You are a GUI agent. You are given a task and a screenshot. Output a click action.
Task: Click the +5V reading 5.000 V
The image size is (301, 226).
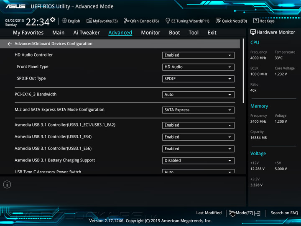click(281, 169)
